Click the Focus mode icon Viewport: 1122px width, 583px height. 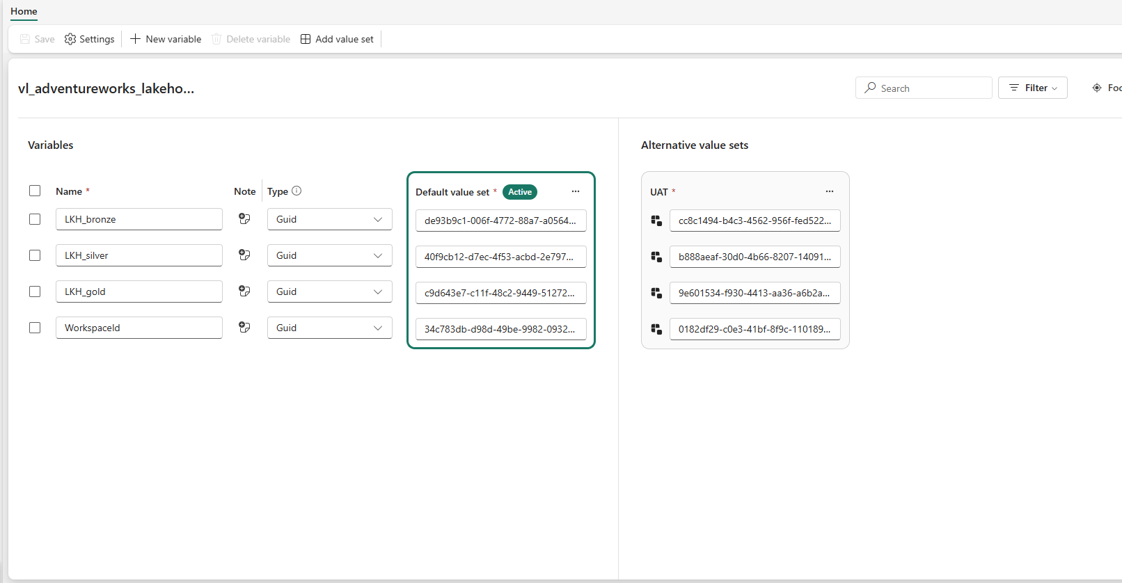(x=1097, y=88)
